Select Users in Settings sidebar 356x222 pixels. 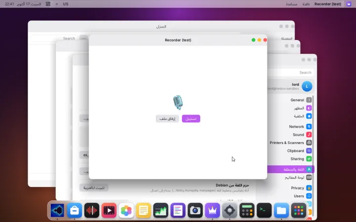pos(291,196)
